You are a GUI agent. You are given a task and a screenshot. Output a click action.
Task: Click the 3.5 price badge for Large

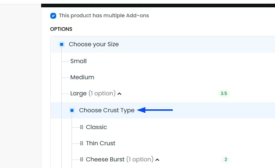click(224, 94)
